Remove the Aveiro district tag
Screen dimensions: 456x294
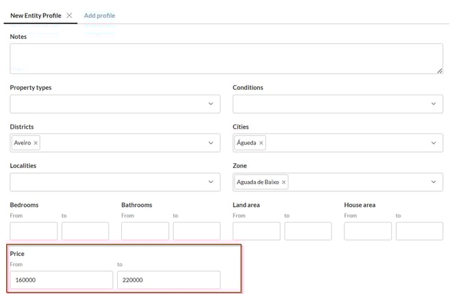pyautogui.click(x=36, y=143)
